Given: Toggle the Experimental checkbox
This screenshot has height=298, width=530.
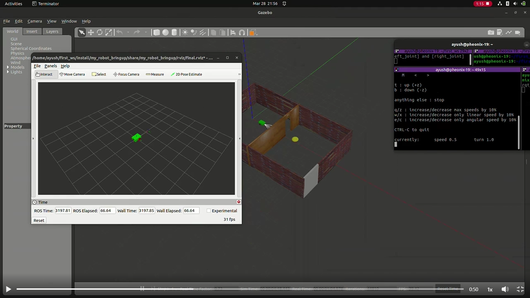Looking at the screenshot, I should tap(209, 211).
